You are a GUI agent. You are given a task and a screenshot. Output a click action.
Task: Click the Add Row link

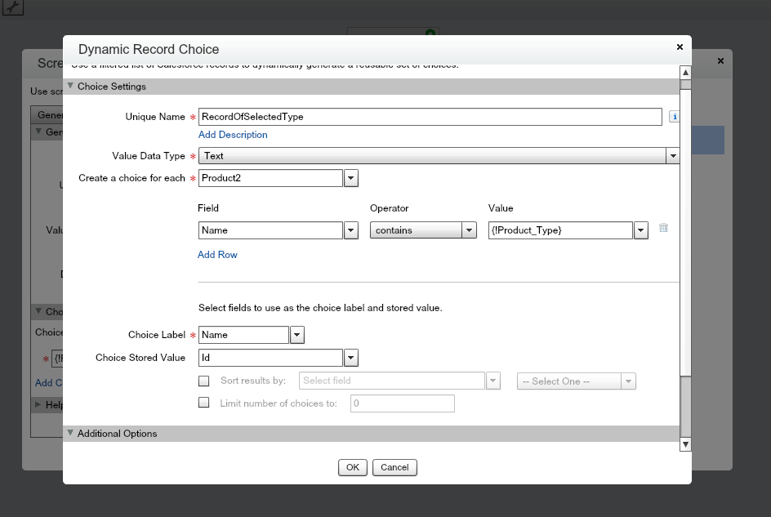coord(217,255)
